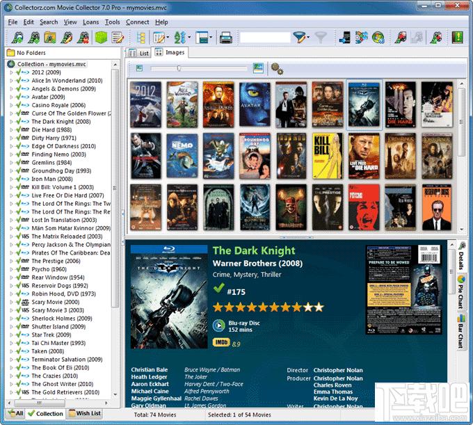
Task: Click the thumbnail size slider handle
Action: pos(179,68)
